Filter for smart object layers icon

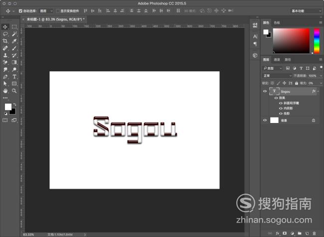pos(315,68)
